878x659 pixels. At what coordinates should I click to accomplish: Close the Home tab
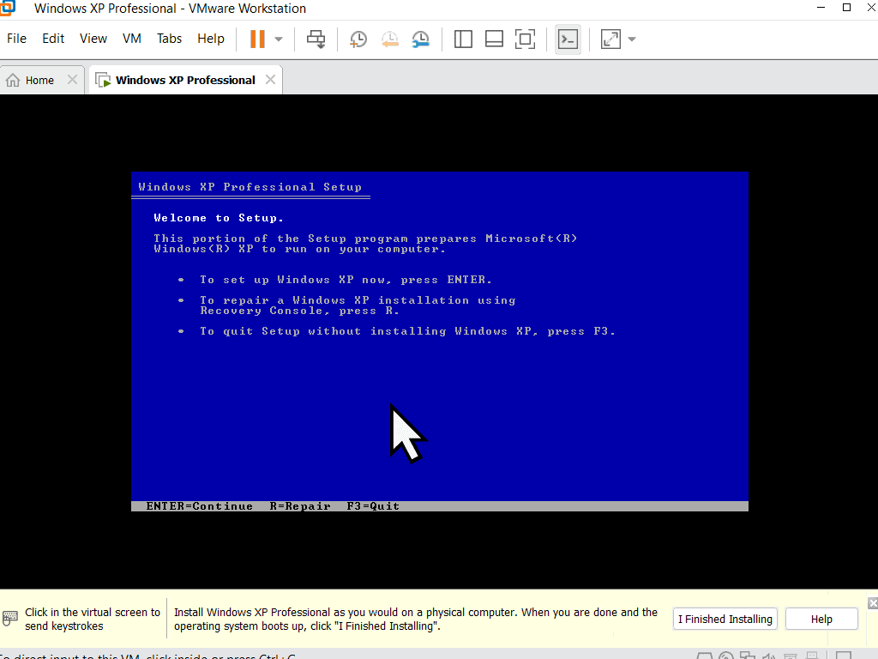click(x=72, y=80)
